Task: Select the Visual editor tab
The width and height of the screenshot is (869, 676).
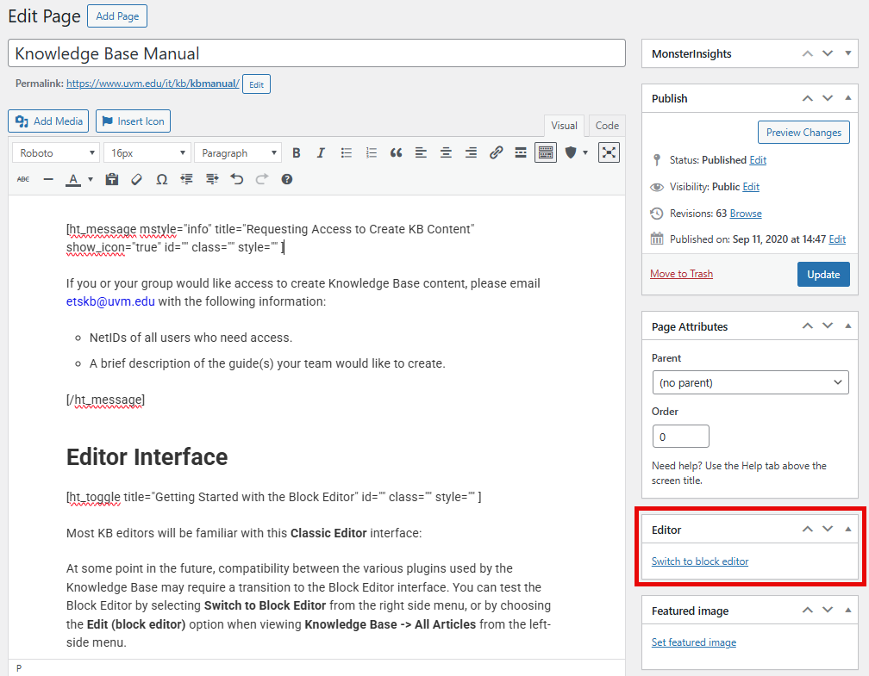Action: (564, 126)
